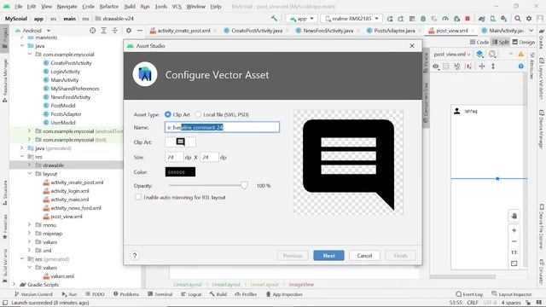546x307 pixels.
Task: Click the Rerun app icon next to Run
Action: pos(401,19)
